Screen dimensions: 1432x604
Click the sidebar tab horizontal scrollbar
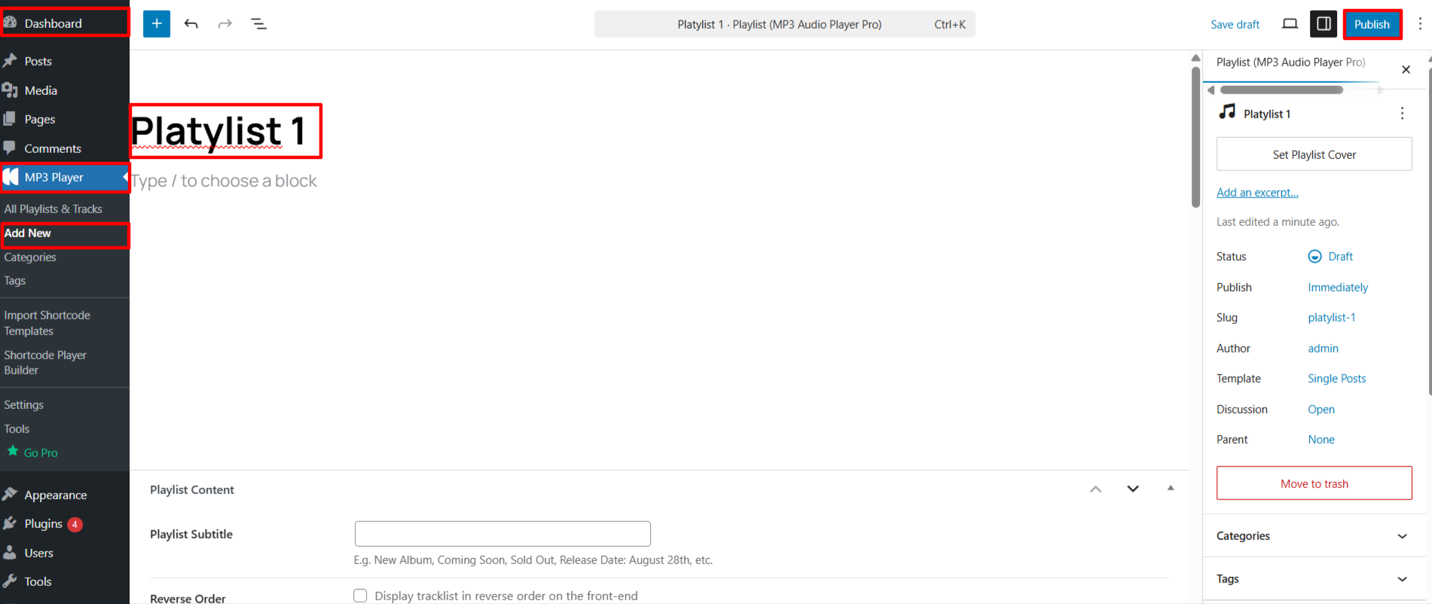(x=1281, y=90)
